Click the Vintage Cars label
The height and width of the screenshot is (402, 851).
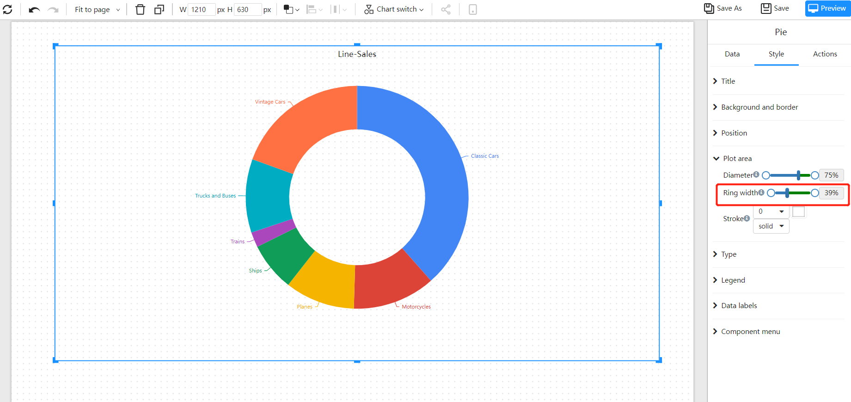coord(270,102)
